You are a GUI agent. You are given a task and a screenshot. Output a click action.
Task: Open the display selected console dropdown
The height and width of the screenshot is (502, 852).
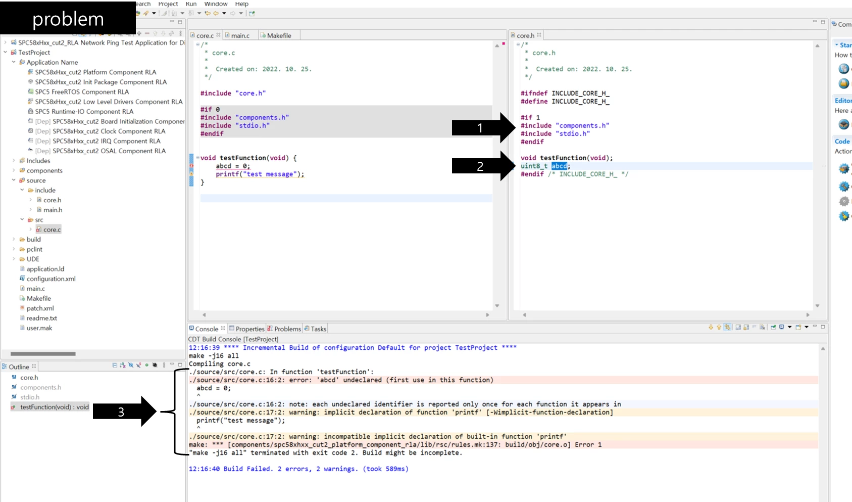click(x=789, y=327)
